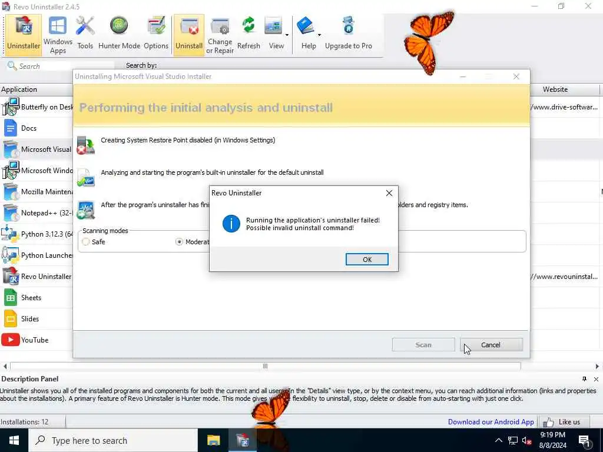Click the search magnifier icon
Image resolution: width=603 pixels, height=452 pixels.
[12, 66]
